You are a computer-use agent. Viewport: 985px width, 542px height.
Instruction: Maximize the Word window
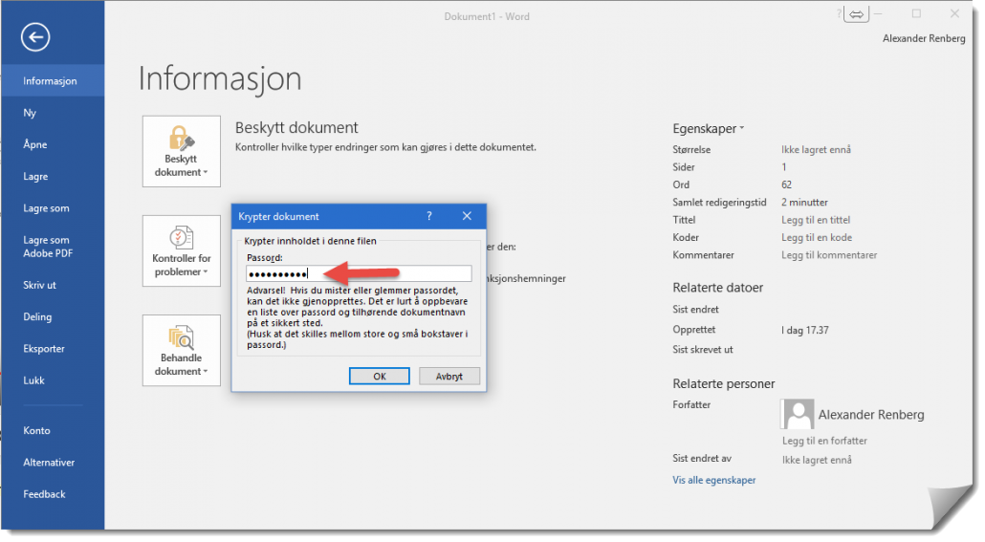pyautogui.click(x=916, y=13)
